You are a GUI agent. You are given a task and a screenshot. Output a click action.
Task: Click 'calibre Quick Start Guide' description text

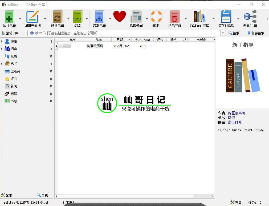[241, 130]
